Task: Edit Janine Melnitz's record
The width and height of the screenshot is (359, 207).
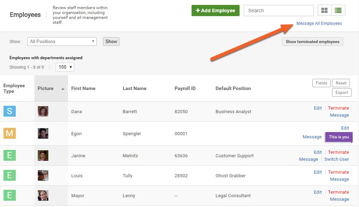Action: click(318, 152)
